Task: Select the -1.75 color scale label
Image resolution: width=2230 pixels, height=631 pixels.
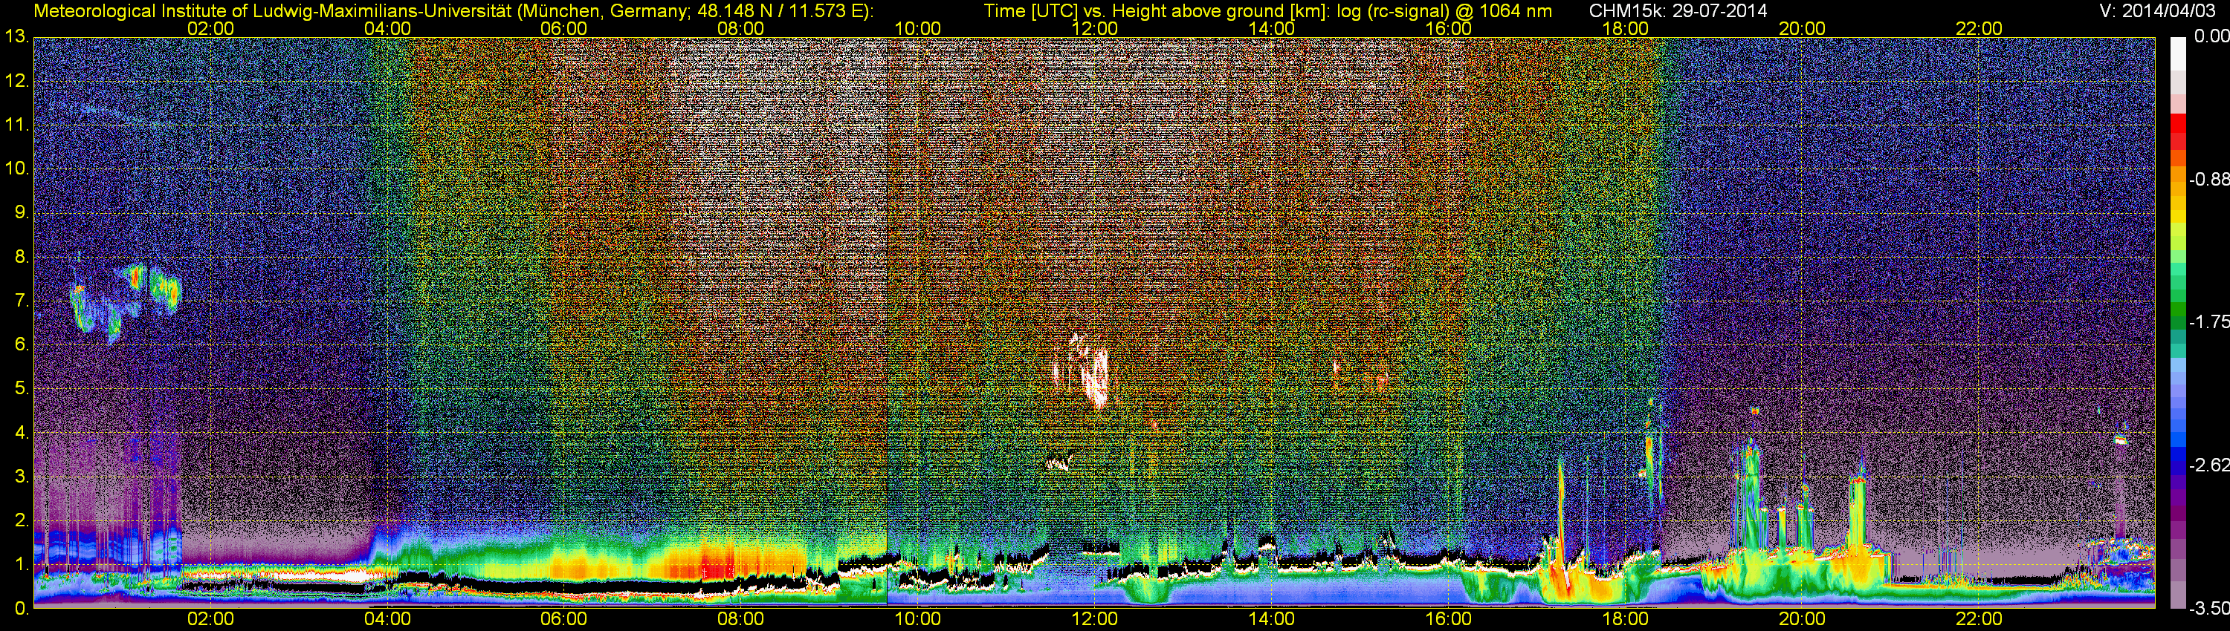Action: point(2208,321)
